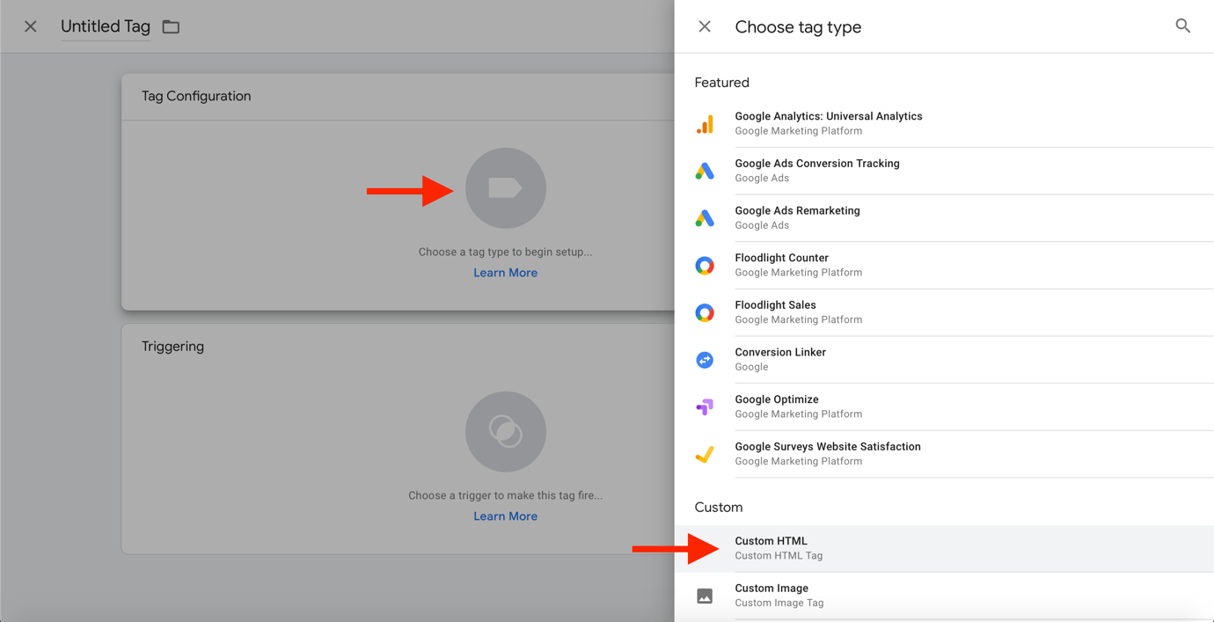Screen dimensions: 1214x622
Task: Click the Google Ads Remarketing icon
Action: (x=705, y=218)
